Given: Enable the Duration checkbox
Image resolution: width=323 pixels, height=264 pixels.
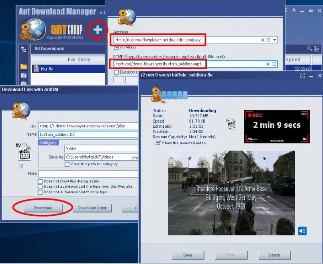Looking at the screenshot, I should pyautogui.click(x=117, y=72).
